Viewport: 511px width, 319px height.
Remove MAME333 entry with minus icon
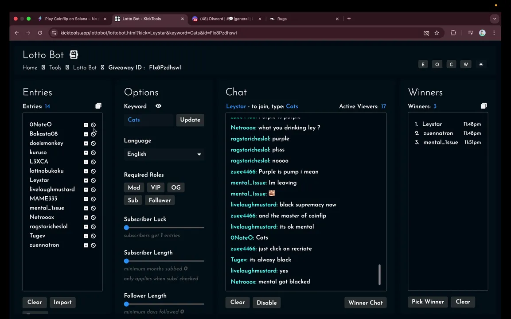(x=86, y=199)
